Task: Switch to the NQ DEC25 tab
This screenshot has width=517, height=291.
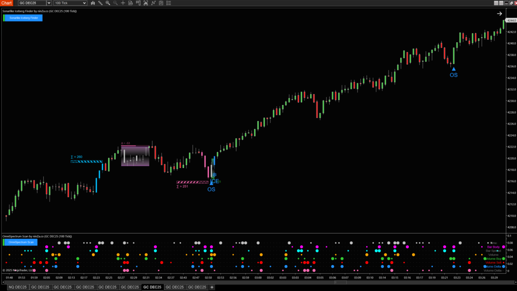Action: coord(18,287)
